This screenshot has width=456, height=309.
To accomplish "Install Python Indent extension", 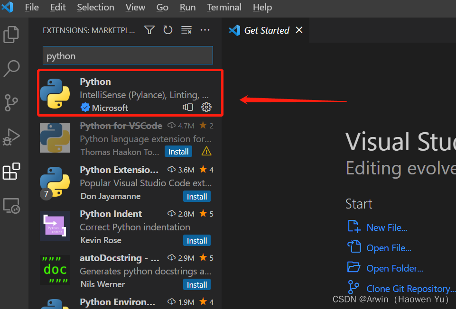I will (197, 240).
